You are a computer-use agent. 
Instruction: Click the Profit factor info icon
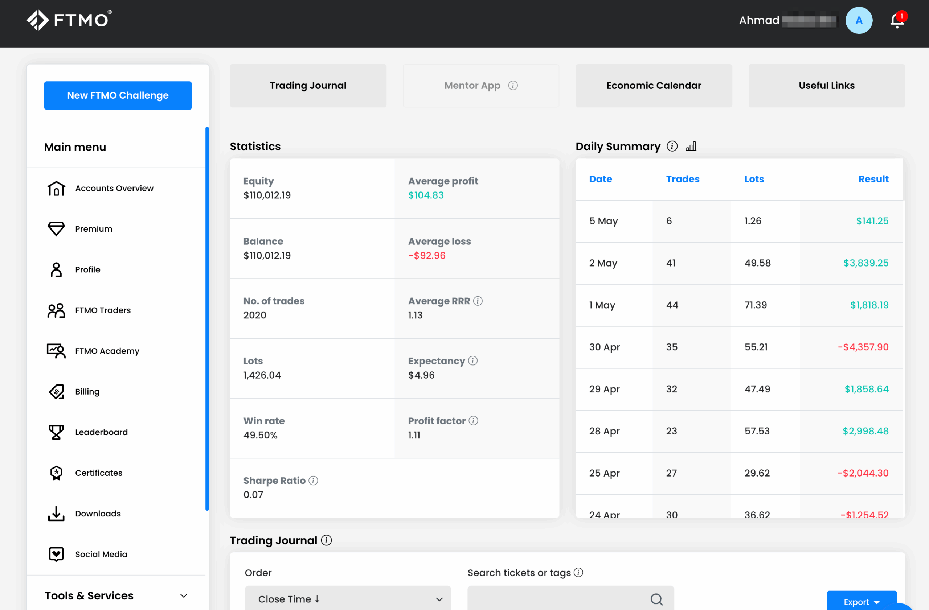(x=473, y=421)
